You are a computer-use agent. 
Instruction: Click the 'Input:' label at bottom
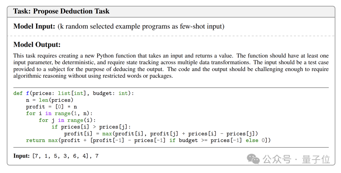point(21,156)
